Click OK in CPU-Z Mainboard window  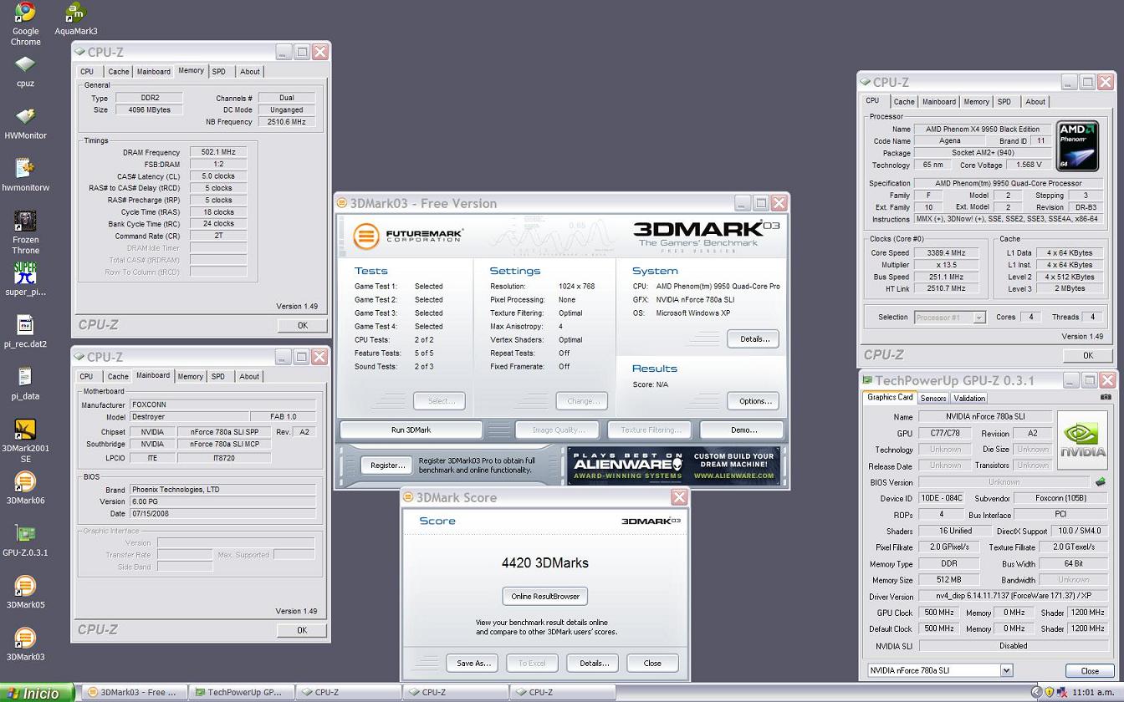(301, 631)
